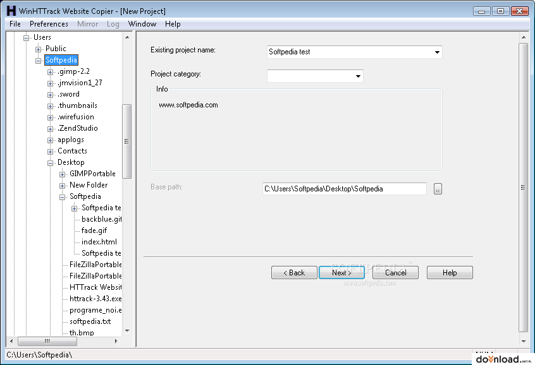Expand the GIMPPortable folder
The image size is (535, 365).
click(x=62, y=174)
